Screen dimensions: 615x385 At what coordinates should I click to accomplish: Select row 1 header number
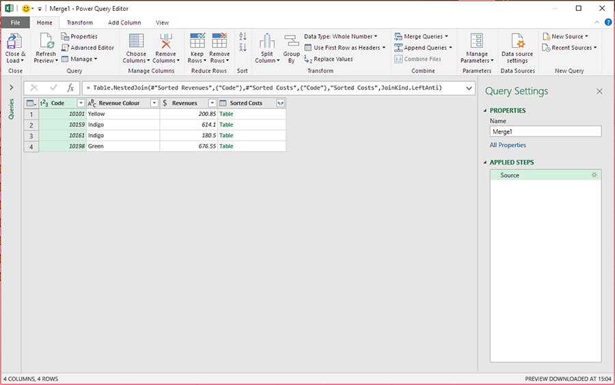(x=31, y=115)
